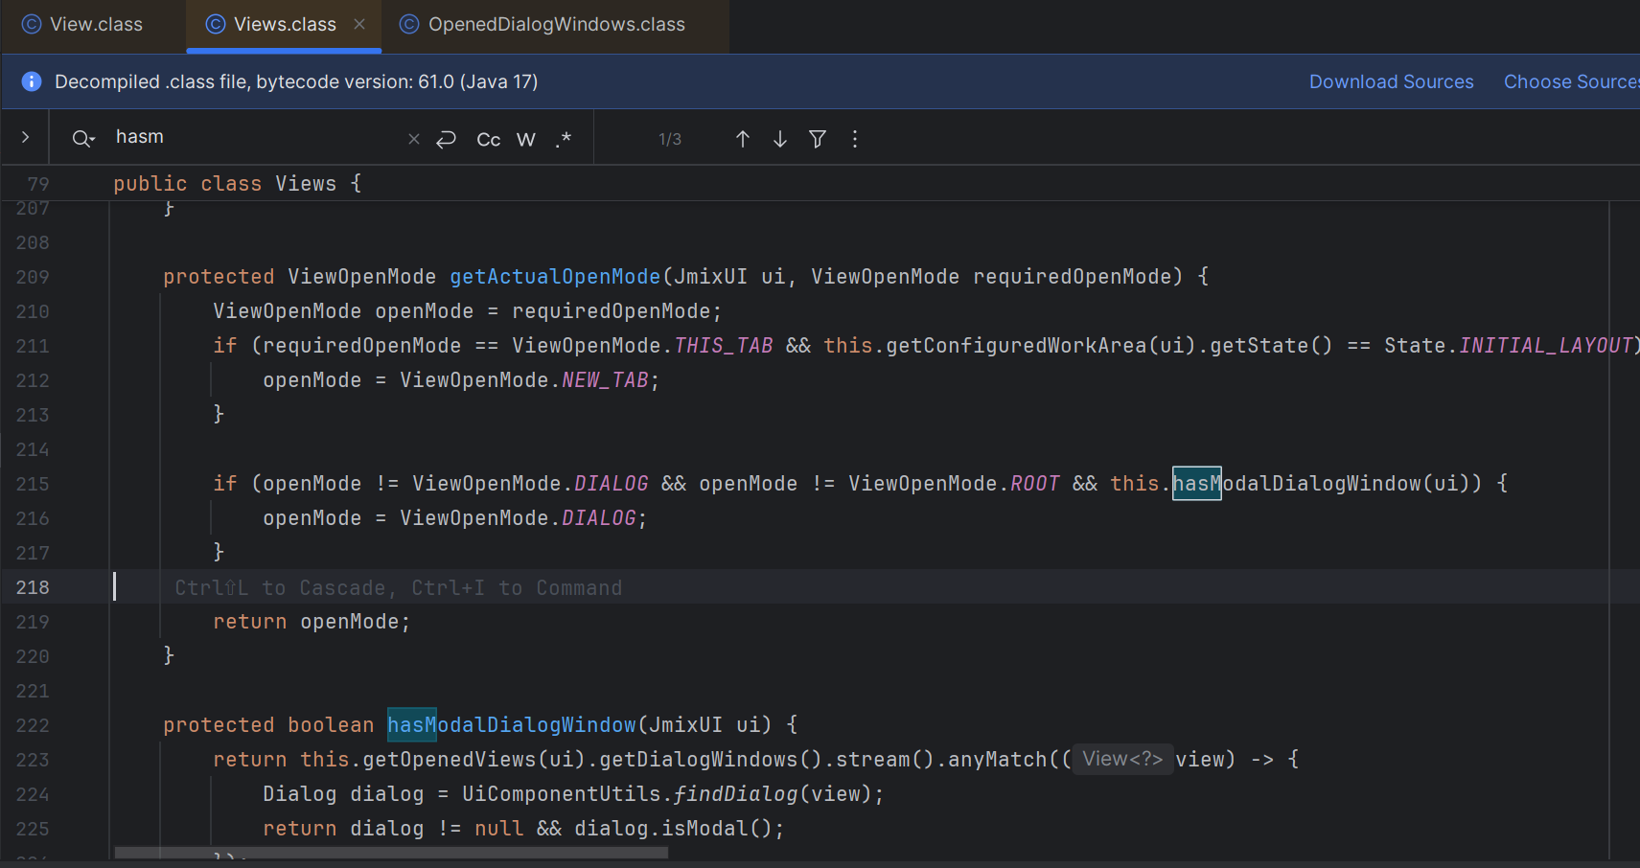Image resolution: width=1640 pixels, height=868 pixels.
Task: Open the search filter funnel icon
Action: pyautogui.click(x=818, y=139)
